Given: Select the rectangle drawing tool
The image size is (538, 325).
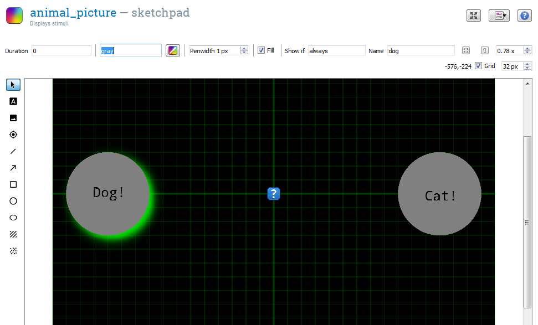Looking at the screenshot, I should [x=13, y=184].
